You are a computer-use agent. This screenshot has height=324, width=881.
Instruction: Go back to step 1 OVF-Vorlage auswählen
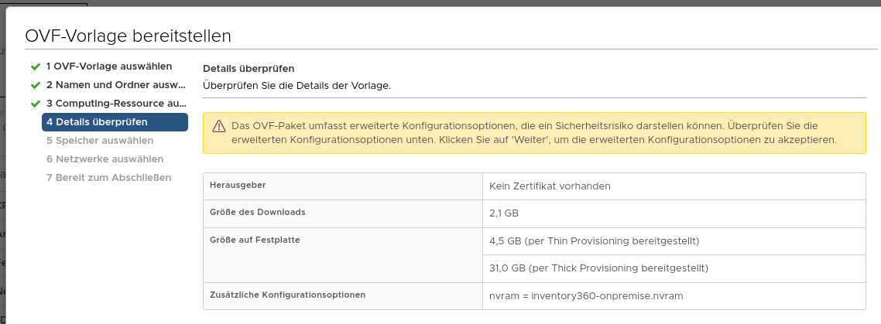click(x=108, y=67)
